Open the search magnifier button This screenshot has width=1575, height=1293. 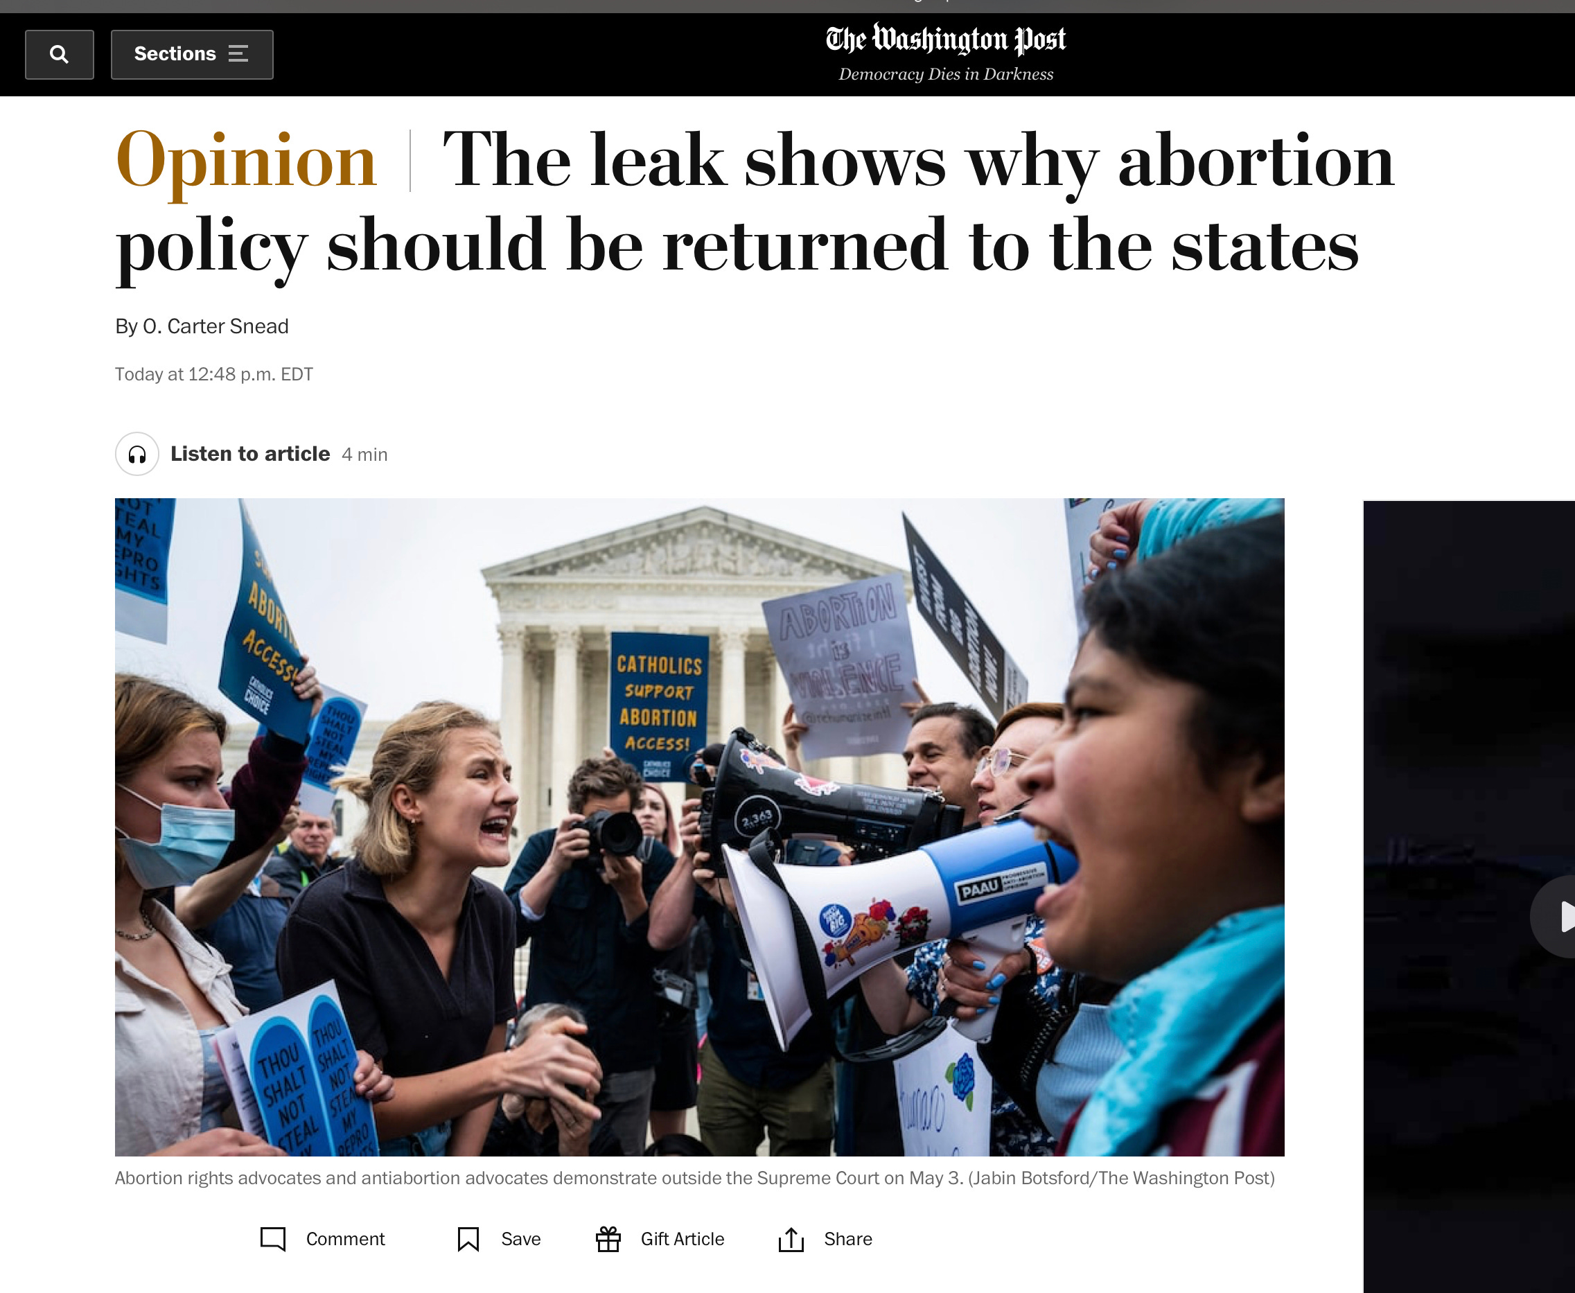59,54
